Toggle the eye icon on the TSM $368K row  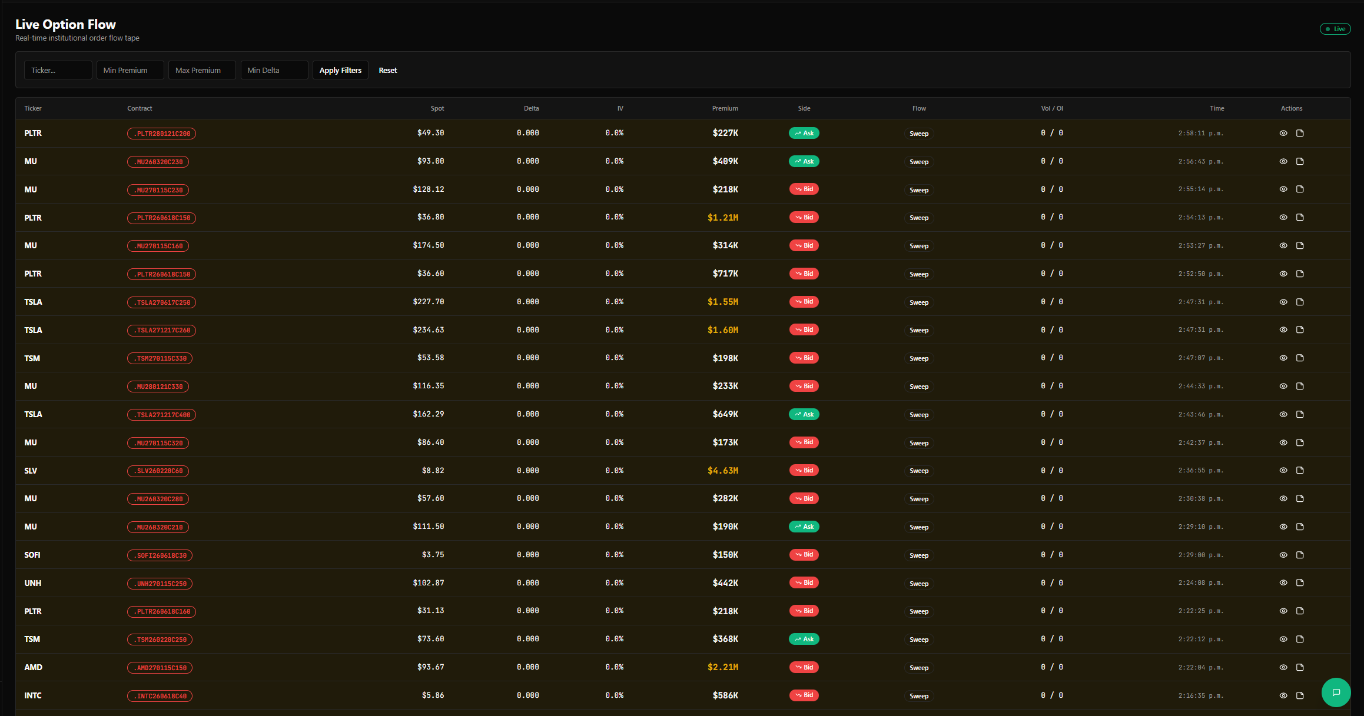tap(1283, 639)
